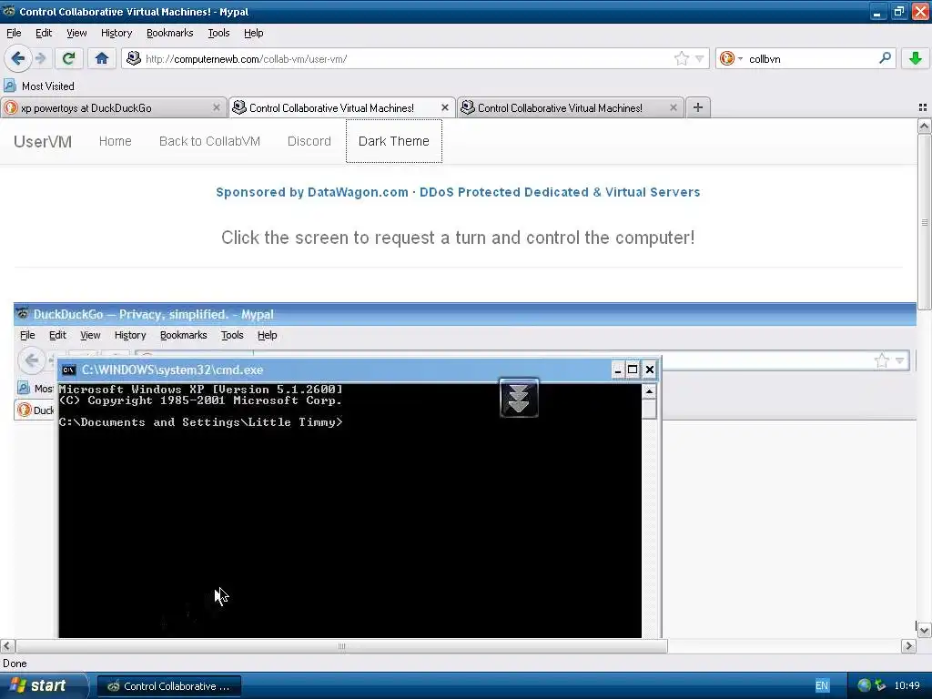The width and height of the screenshot is (932, 699).
Task: Click the command prompt line Little Timmy
Action: [201, 422]
